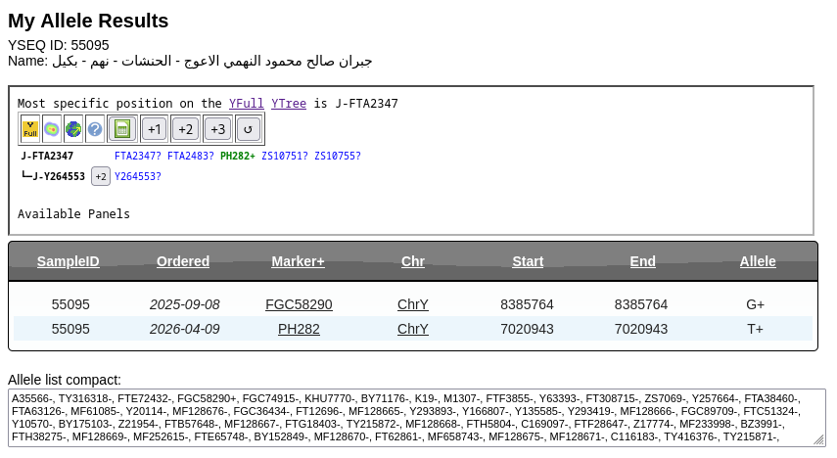Image resolution: width=837 pixels, height=458 pixels.
Task: Click inside the Allele list compact textarea
Action: 417,418
